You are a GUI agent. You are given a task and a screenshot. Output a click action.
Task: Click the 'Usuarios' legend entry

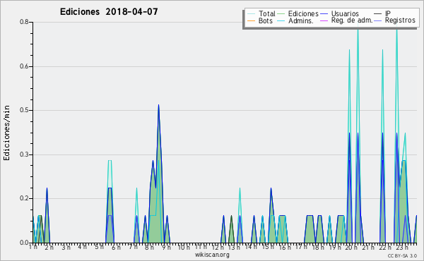click(339, 13)
